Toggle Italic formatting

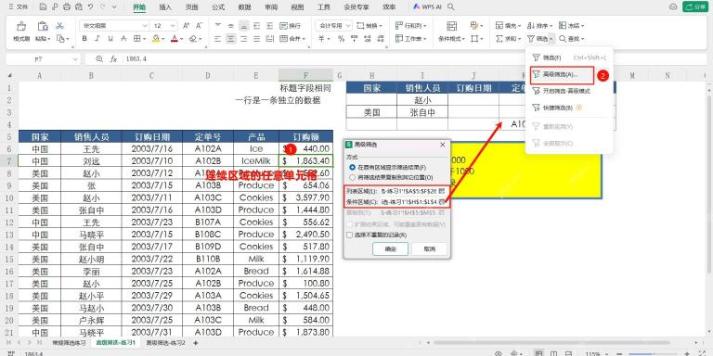pyautogui.click(x=97, y=39)
